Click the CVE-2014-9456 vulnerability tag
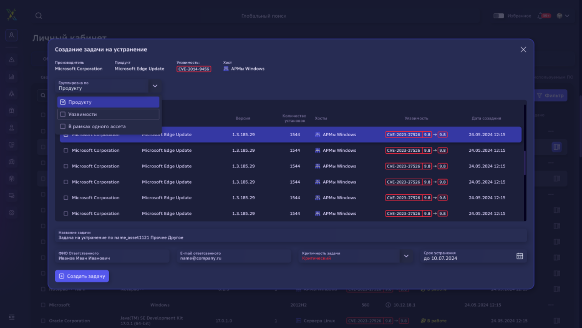This screenshot has height=328, width=582. click(x=194, y=69)
